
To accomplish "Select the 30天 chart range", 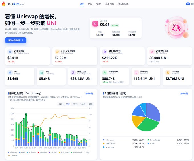I will [x=68, y=104].
